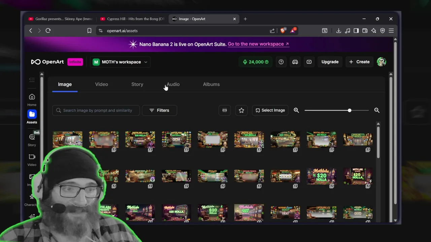Click the Infinite plan badge
This screenshot has width=431, height=242.
(75, 62)
